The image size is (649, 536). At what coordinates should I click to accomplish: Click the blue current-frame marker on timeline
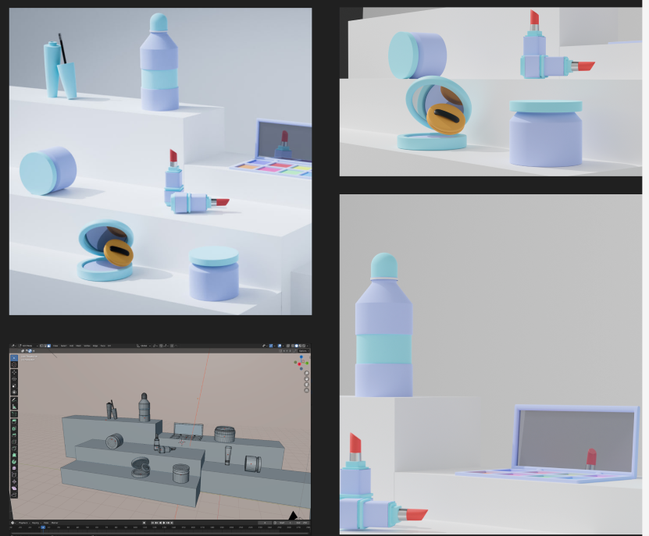pyautogui.click(x=43, y=527)
